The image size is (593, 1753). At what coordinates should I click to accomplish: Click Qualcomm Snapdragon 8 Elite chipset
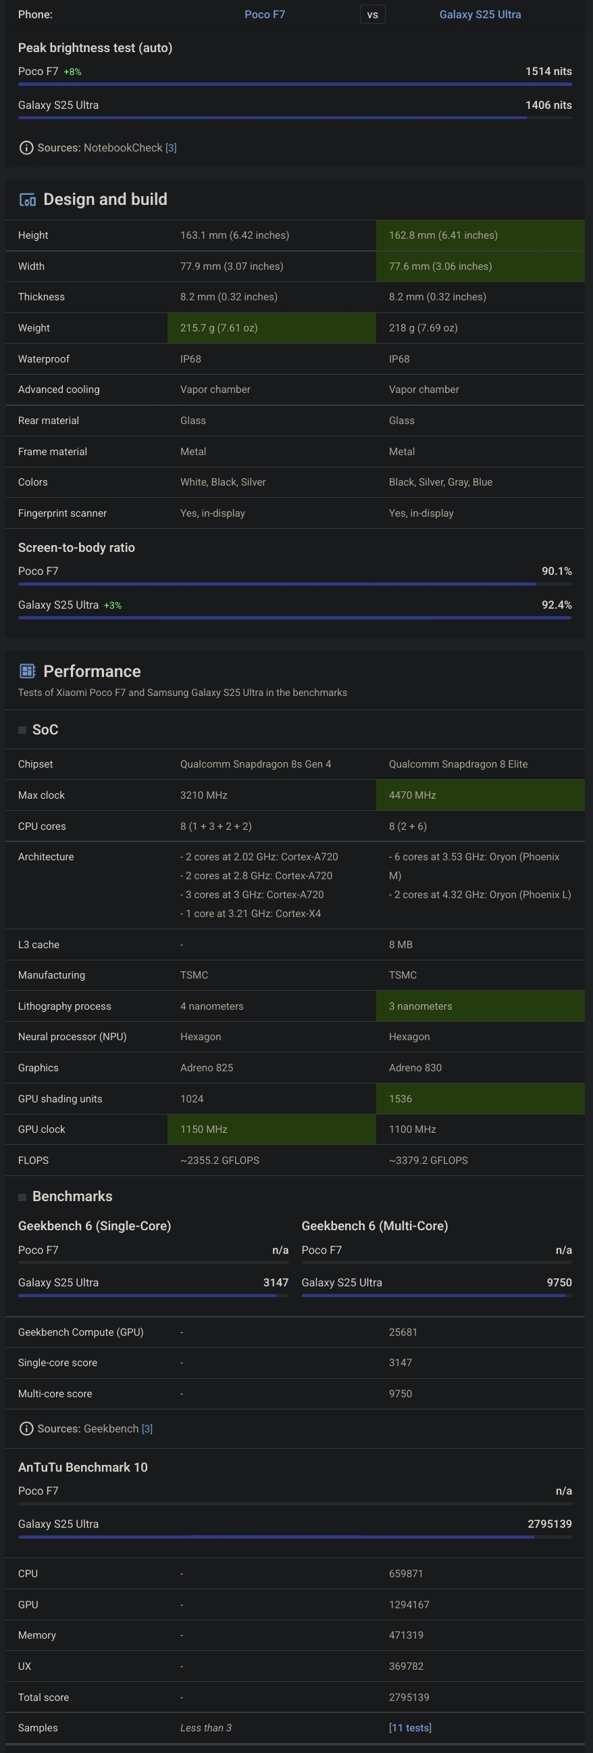(458, 764)
